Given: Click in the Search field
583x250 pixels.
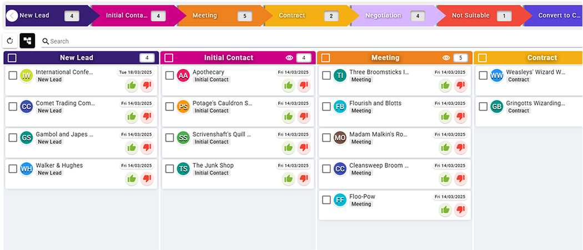Looking at the screenshot, I should click(312, 41).
